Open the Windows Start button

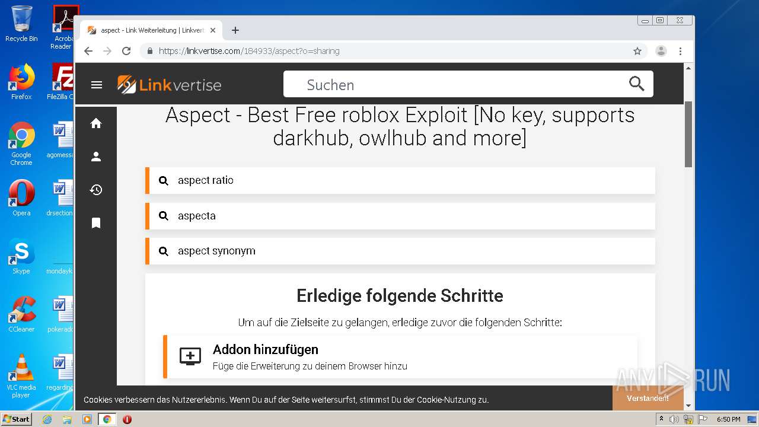click(16, 419)
